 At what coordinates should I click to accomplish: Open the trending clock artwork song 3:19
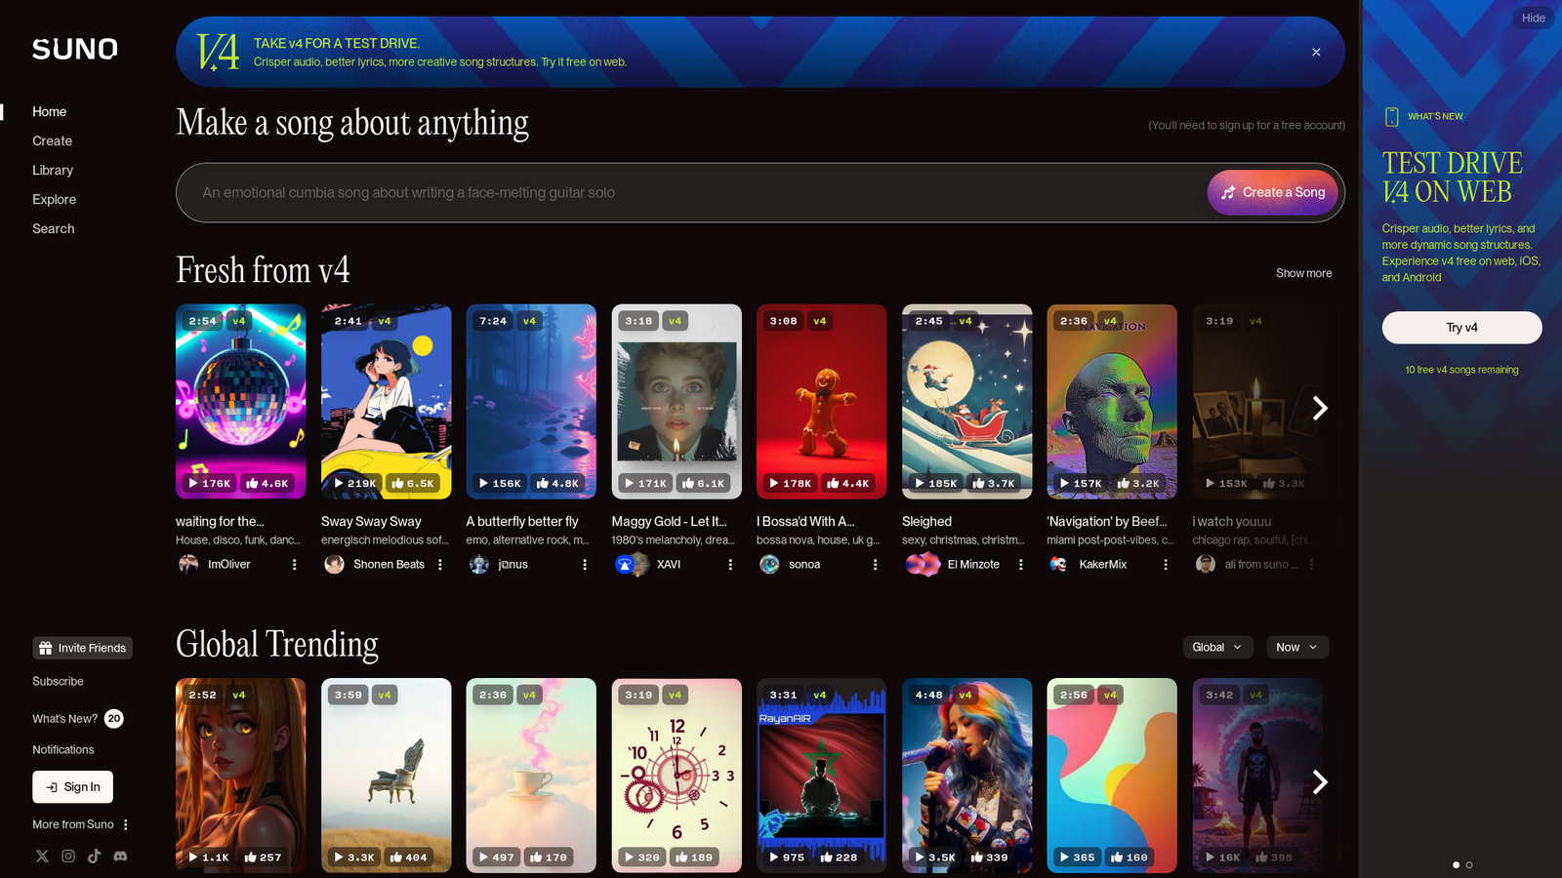click(x=677, y=776)
